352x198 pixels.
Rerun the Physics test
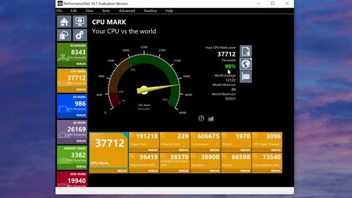point(245,150)
